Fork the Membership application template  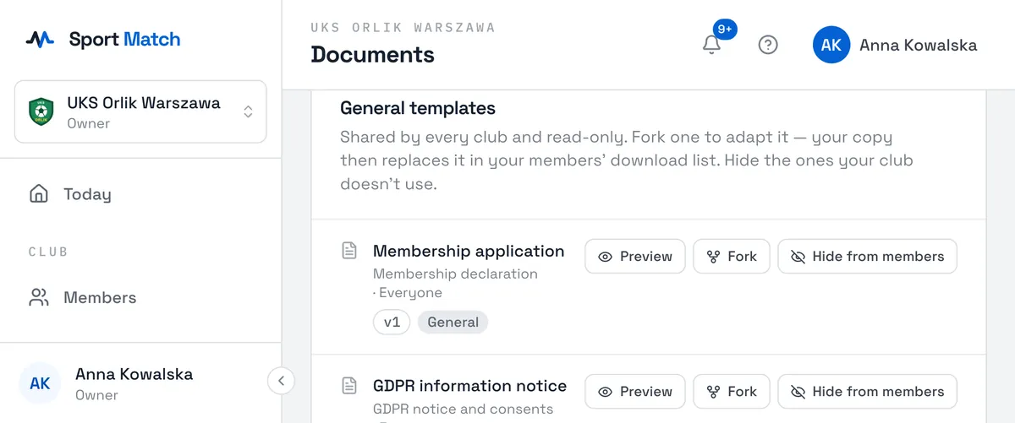coord(732,257)
